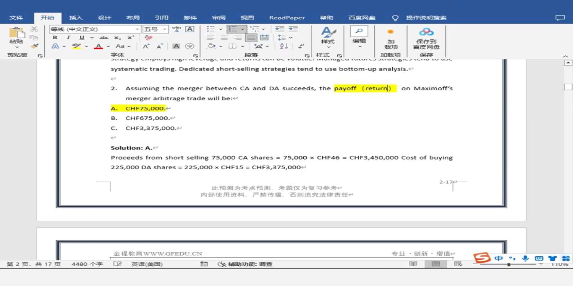Toggle Align Left paragraph alignment

(x=211, y=37)
